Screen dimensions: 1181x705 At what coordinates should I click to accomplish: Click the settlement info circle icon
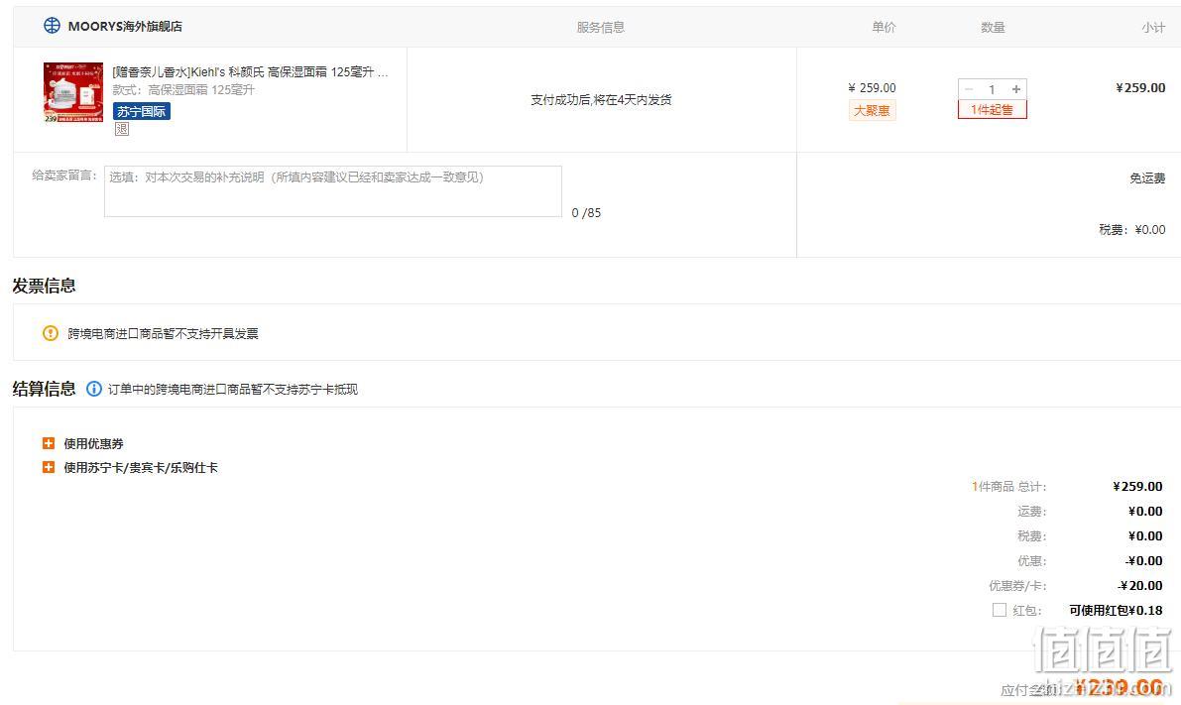tap(94, 390)
